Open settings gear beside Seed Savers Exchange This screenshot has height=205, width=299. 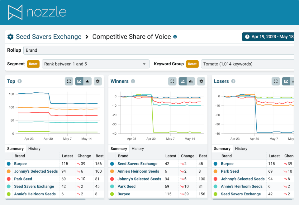tap(11, 37)
